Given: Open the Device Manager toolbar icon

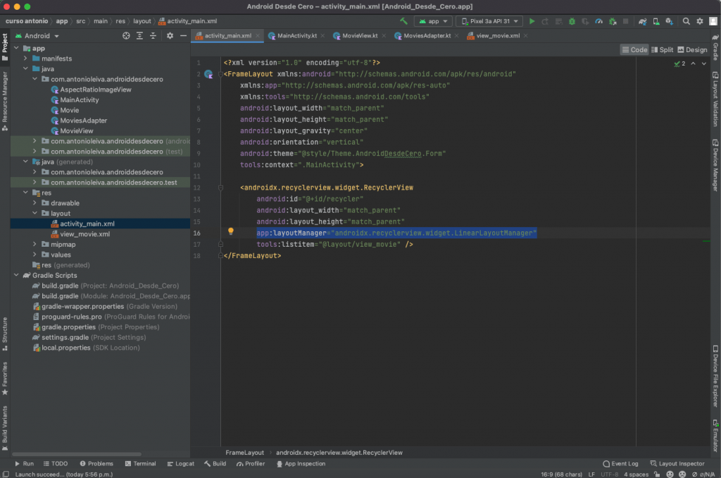Looking at the screenshot, I should click(656, 21).
